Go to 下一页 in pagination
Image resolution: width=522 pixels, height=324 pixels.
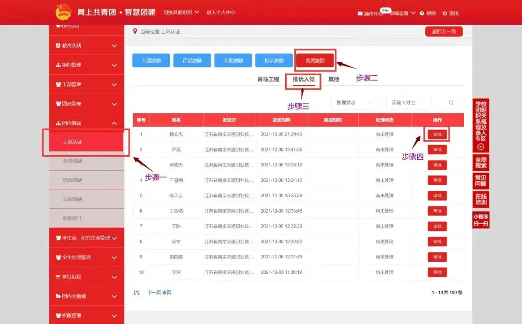154,293
